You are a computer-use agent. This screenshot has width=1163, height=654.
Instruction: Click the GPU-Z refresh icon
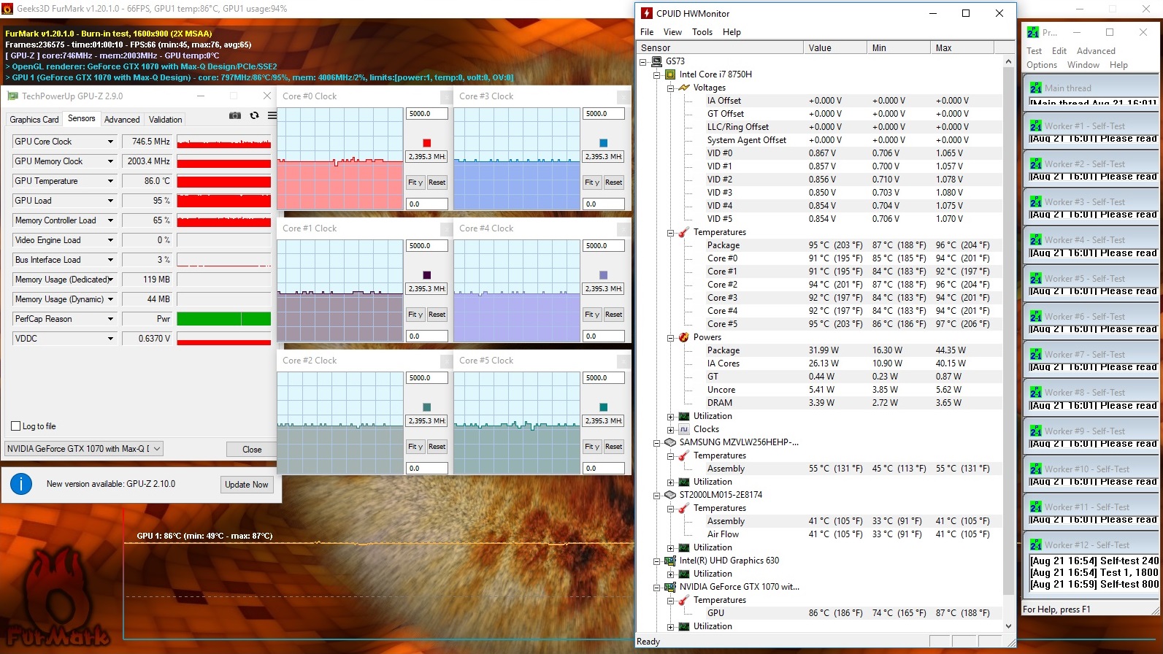(254, 115)
